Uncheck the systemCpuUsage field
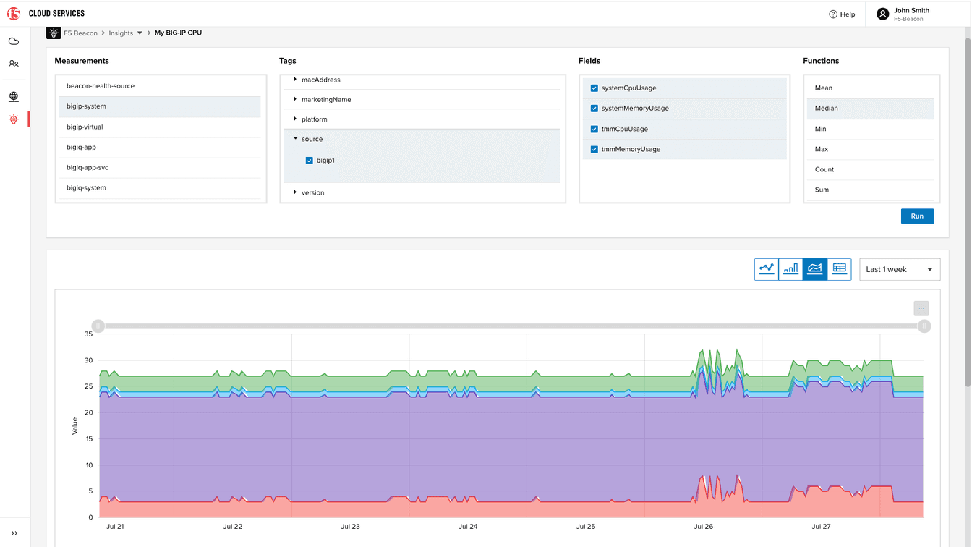The width and height of the screenshot is (972, 547). click(x=594, y=88)
